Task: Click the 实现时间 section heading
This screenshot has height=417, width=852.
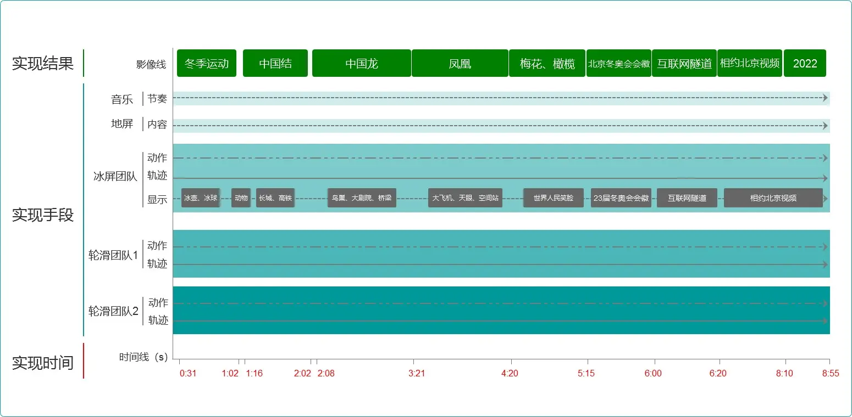Action: [x=43, y=362]
